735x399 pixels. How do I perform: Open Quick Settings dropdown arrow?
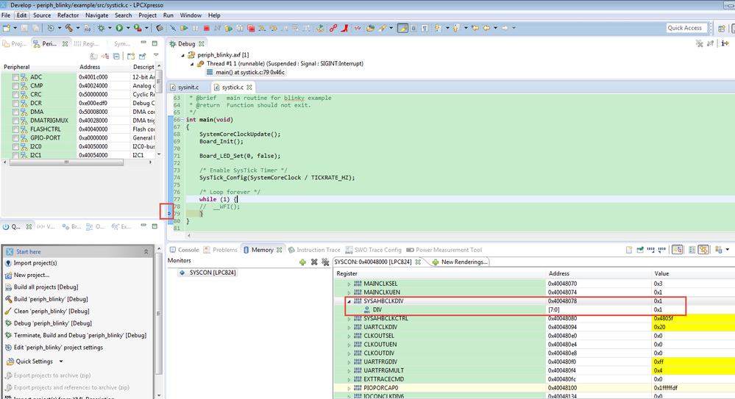click(x=61, y=362)
